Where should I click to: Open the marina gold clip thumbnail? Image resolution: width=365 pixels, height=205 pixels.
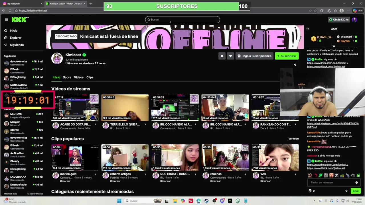[x=75, y=157]
